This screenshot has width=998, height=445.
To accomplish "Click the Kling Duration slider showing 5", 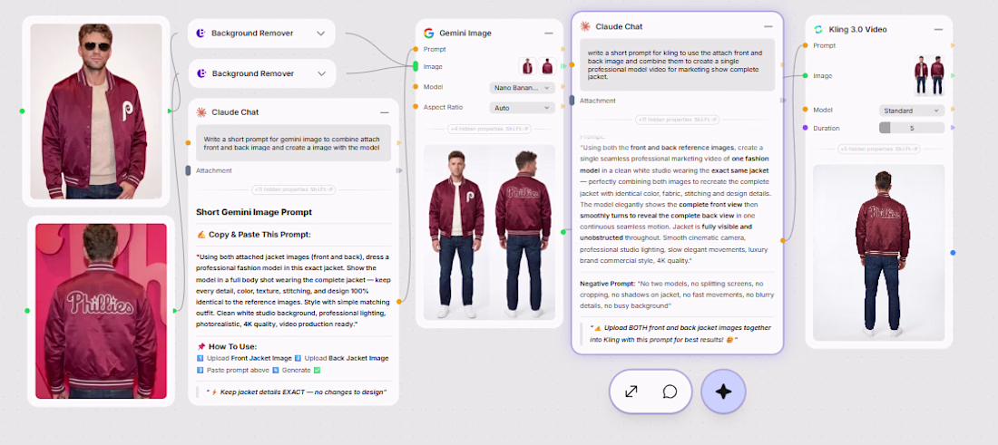I will (x=912, y=128).
